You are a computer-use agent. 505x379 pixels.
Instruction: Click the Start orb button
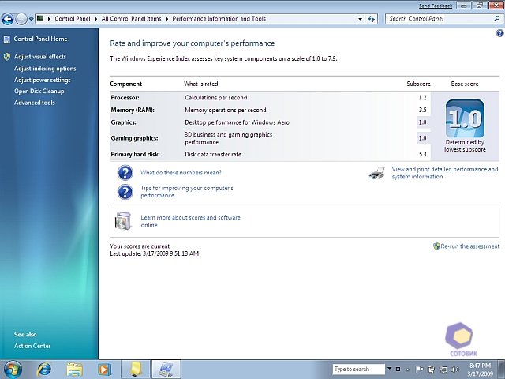point(13,369)
